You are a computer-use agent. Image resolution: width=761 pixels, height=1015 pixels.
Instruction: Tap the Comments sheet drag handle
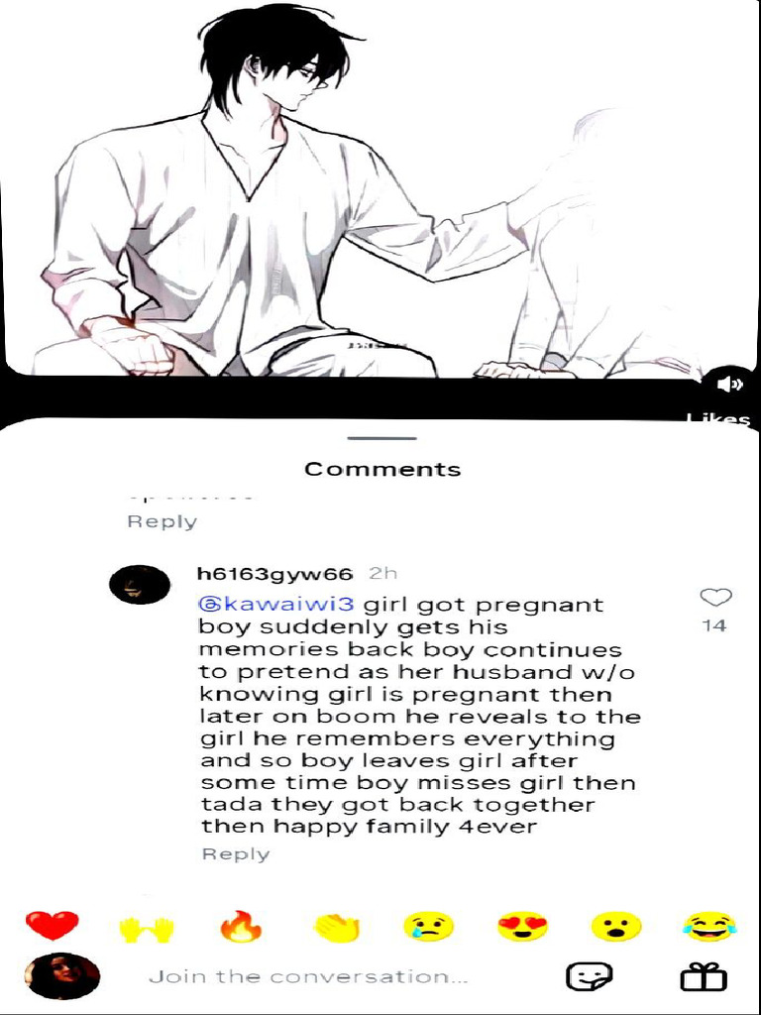(x=381, y=438)
